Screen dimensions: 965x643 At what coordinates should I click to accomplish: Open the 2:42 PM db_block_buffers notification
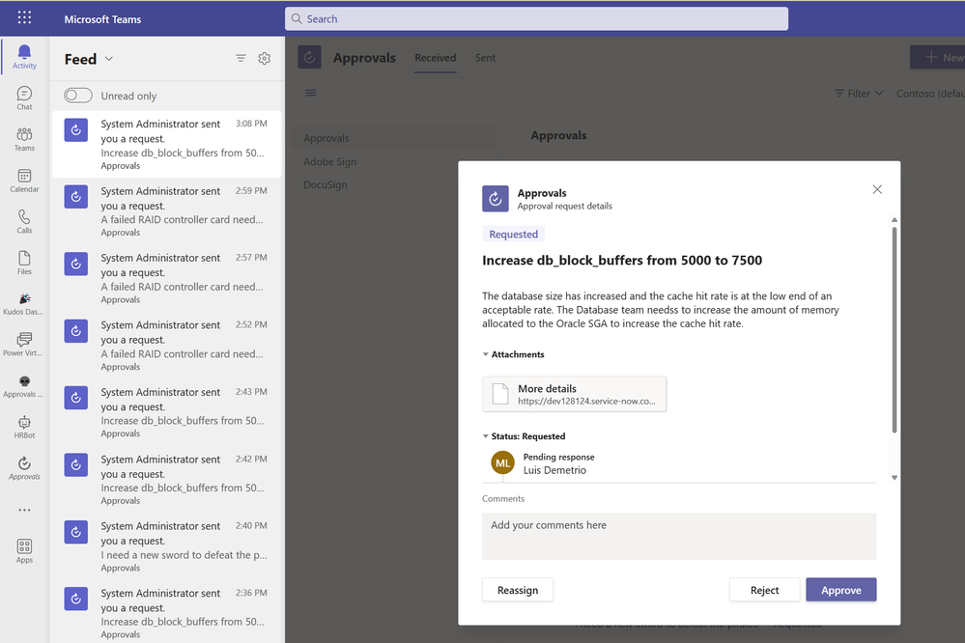point(167,480)
